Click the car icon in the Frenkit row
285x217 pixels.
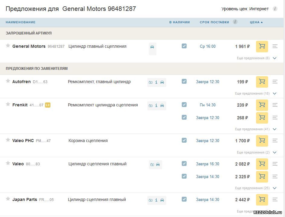tap(162, 106)
